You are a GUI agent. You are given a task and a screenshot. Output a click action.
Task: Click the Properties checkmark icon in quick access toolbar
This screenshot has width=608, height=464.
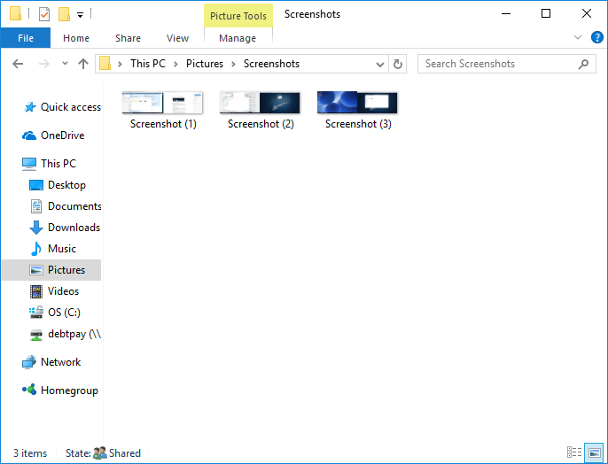click(x=44, y=15)
